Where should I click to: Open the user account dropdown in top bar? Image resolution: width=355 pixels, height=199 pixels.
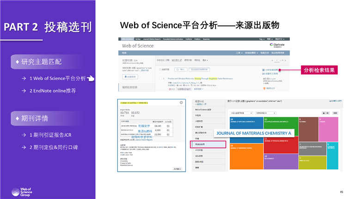click(x=262, y=39)
